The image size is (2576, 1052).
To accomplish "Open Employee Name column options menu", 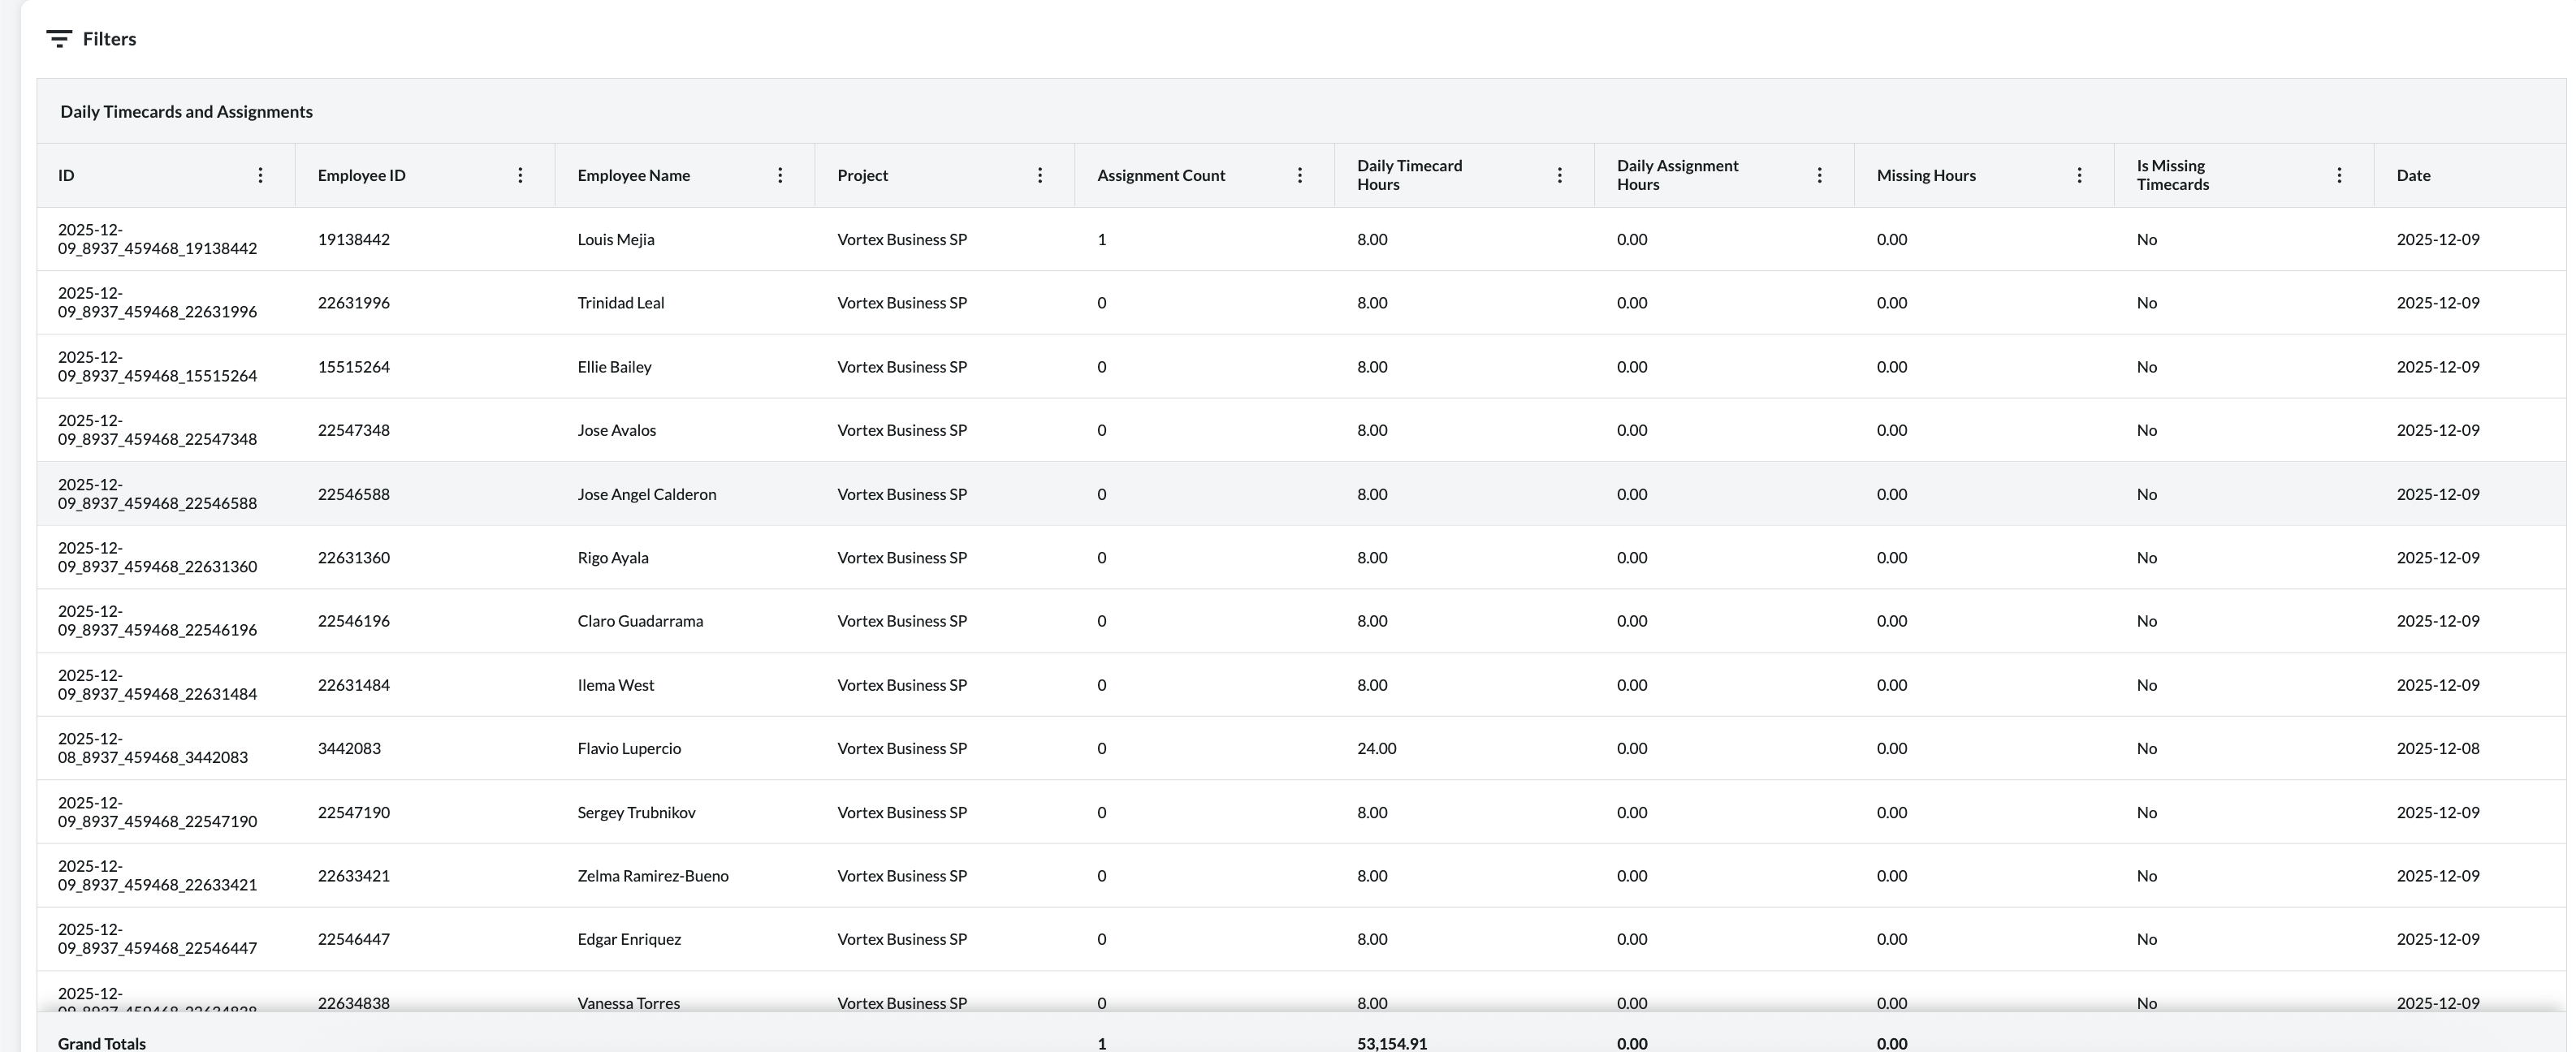I will pyautogui.click(x=780, y=175).
